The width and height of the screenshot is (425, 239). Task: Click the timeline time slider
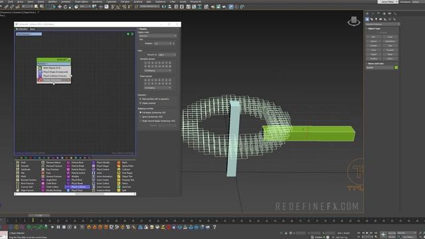tap(39, 215)
